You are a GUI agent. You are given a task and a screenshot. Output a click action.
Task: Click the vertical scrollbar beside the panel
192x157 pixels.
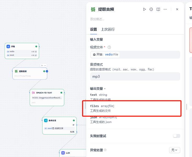(x=186, y=107)
